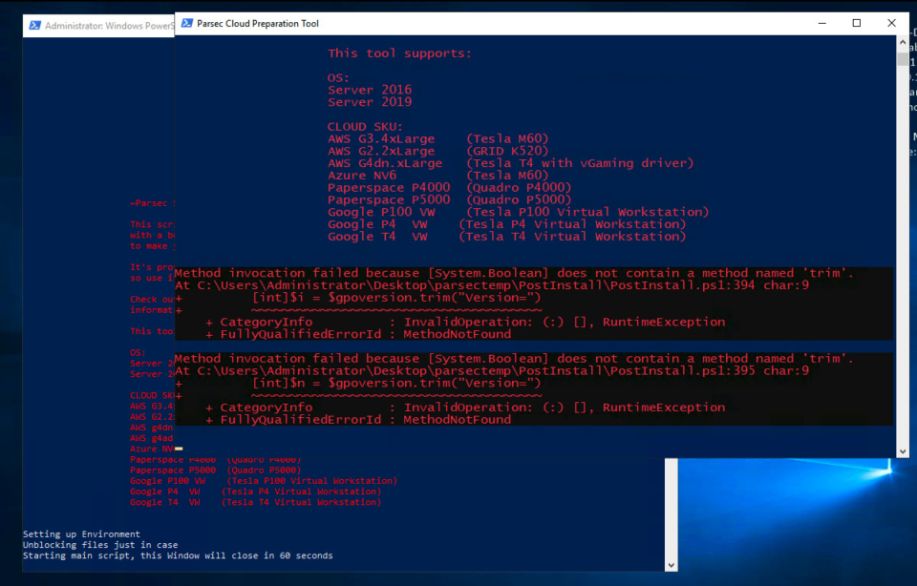Click the 'Server 2019' supported OS entry
This screenshot has height=586, width=917.
pos(370,102)
